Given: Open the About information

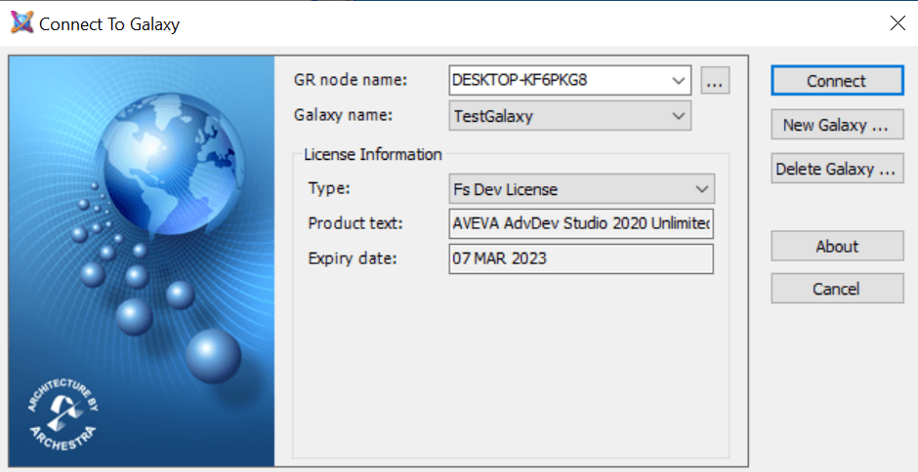Looking at the screenshot, I should click(837, 246).
